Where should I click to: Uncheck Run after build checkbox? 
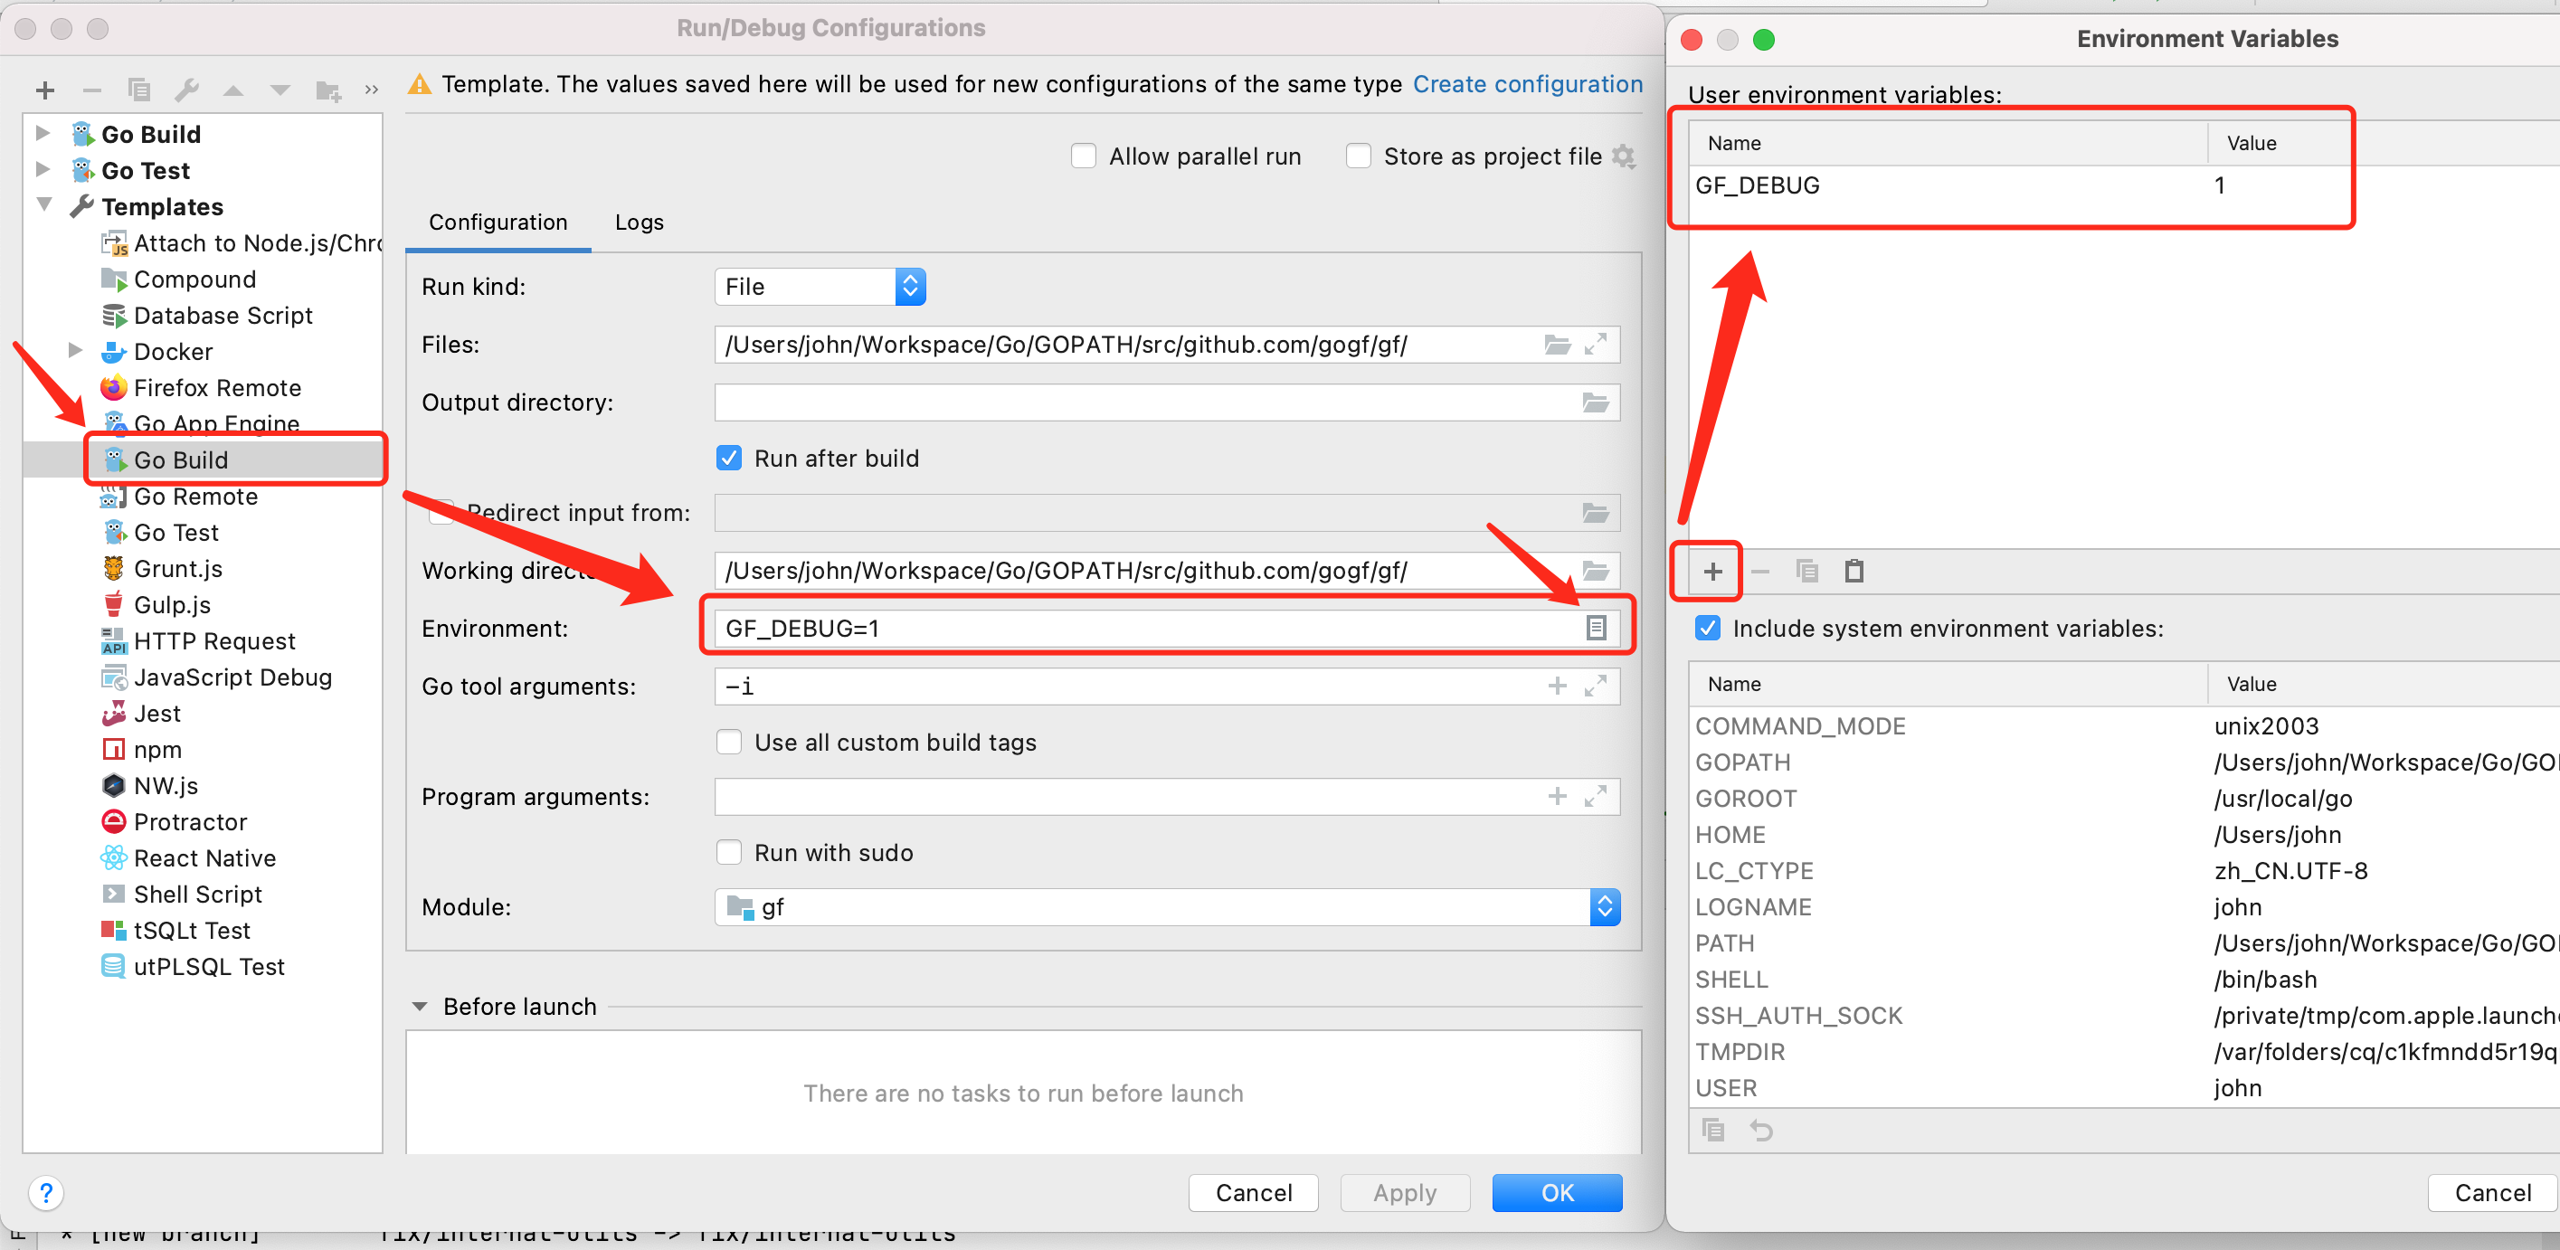point(729,458)
